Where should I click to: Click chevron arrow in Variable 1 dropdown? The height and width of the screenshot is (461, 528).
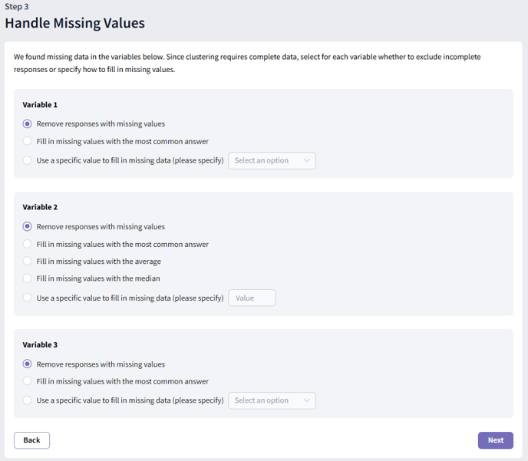tap(307, 160)
